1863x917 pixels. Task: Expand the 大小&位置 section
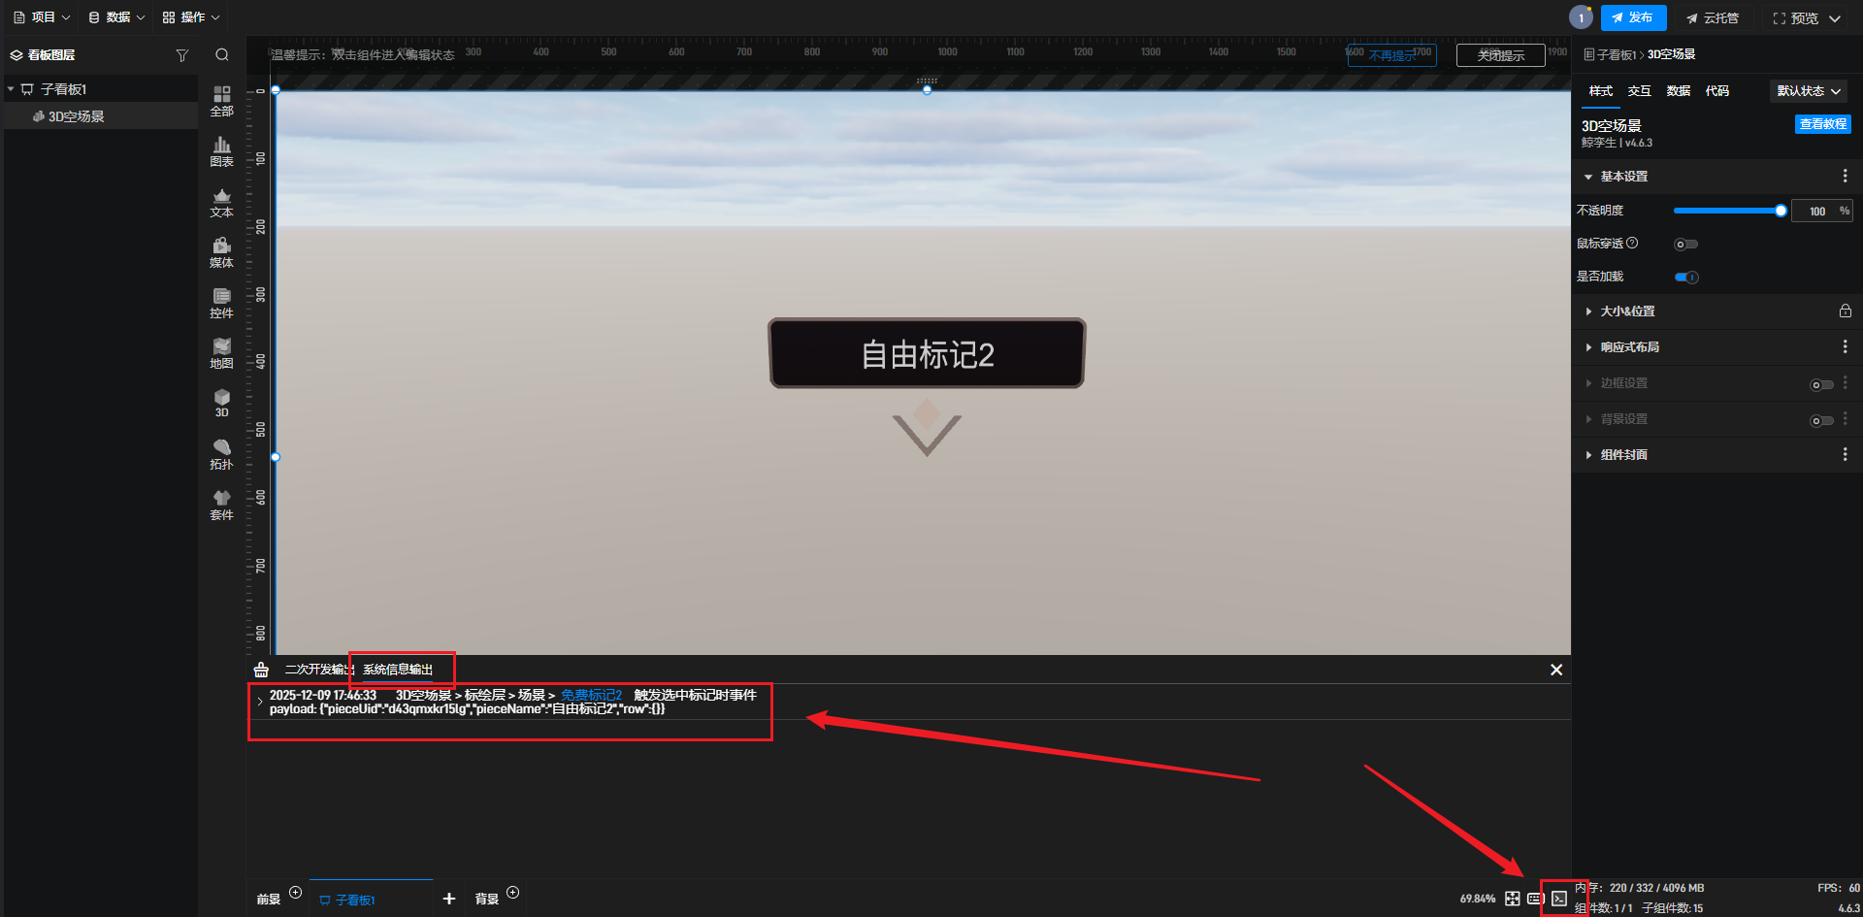tap(1627, 311)
